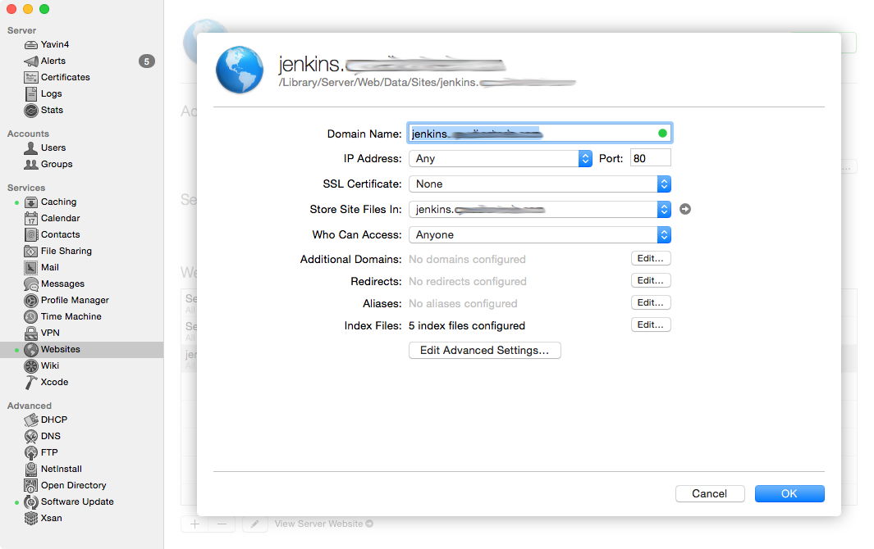Cancel the website settings dialog

710,494
